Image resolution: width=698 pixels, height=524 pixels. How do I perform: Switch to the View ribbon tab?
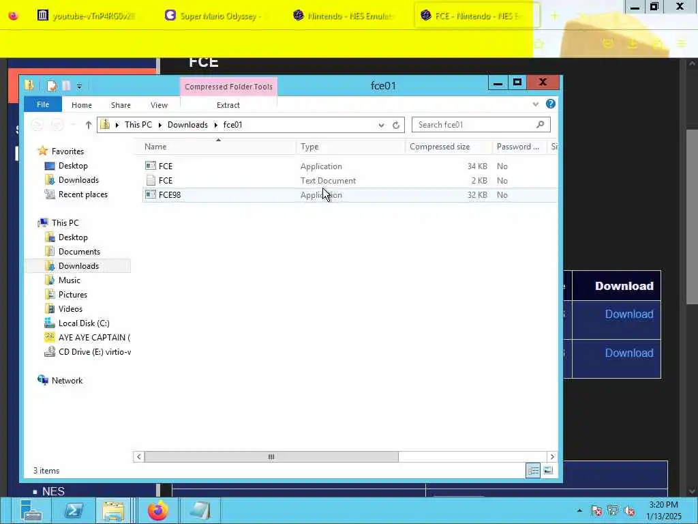click(x=159, y=105)
